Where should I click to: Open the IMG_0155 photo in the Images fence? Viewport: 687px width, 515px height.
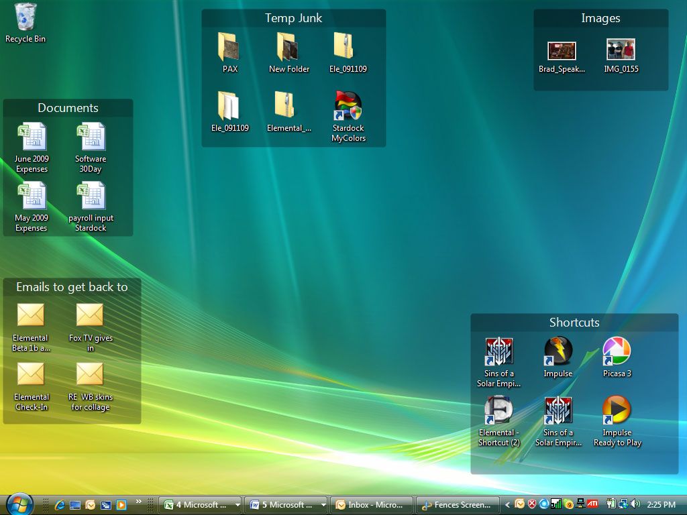(x=620, y=49)
